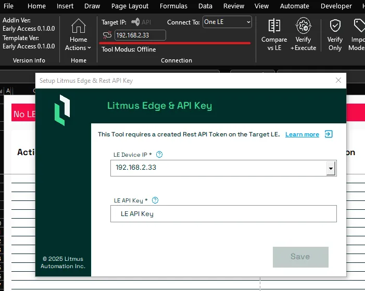The height and width of the screenshot is (291, 365).
Task: Switch to the Home ribbon tab
Action: [x=36, y=6]
